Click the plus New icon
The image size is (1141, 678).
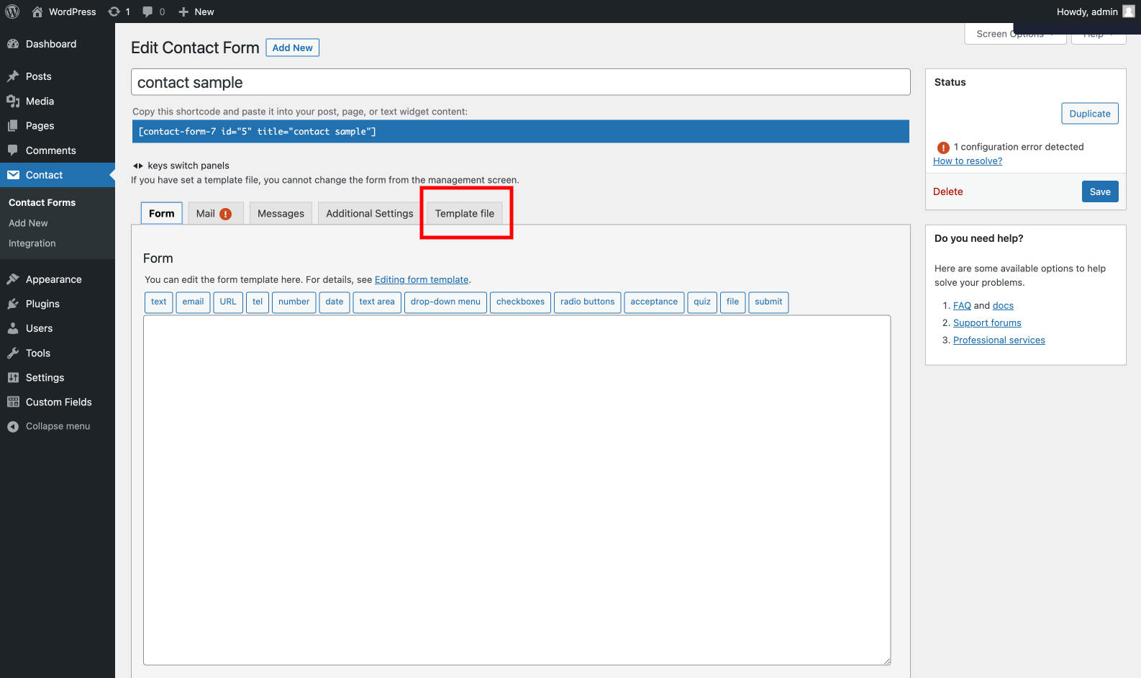(x=183, y=12)
